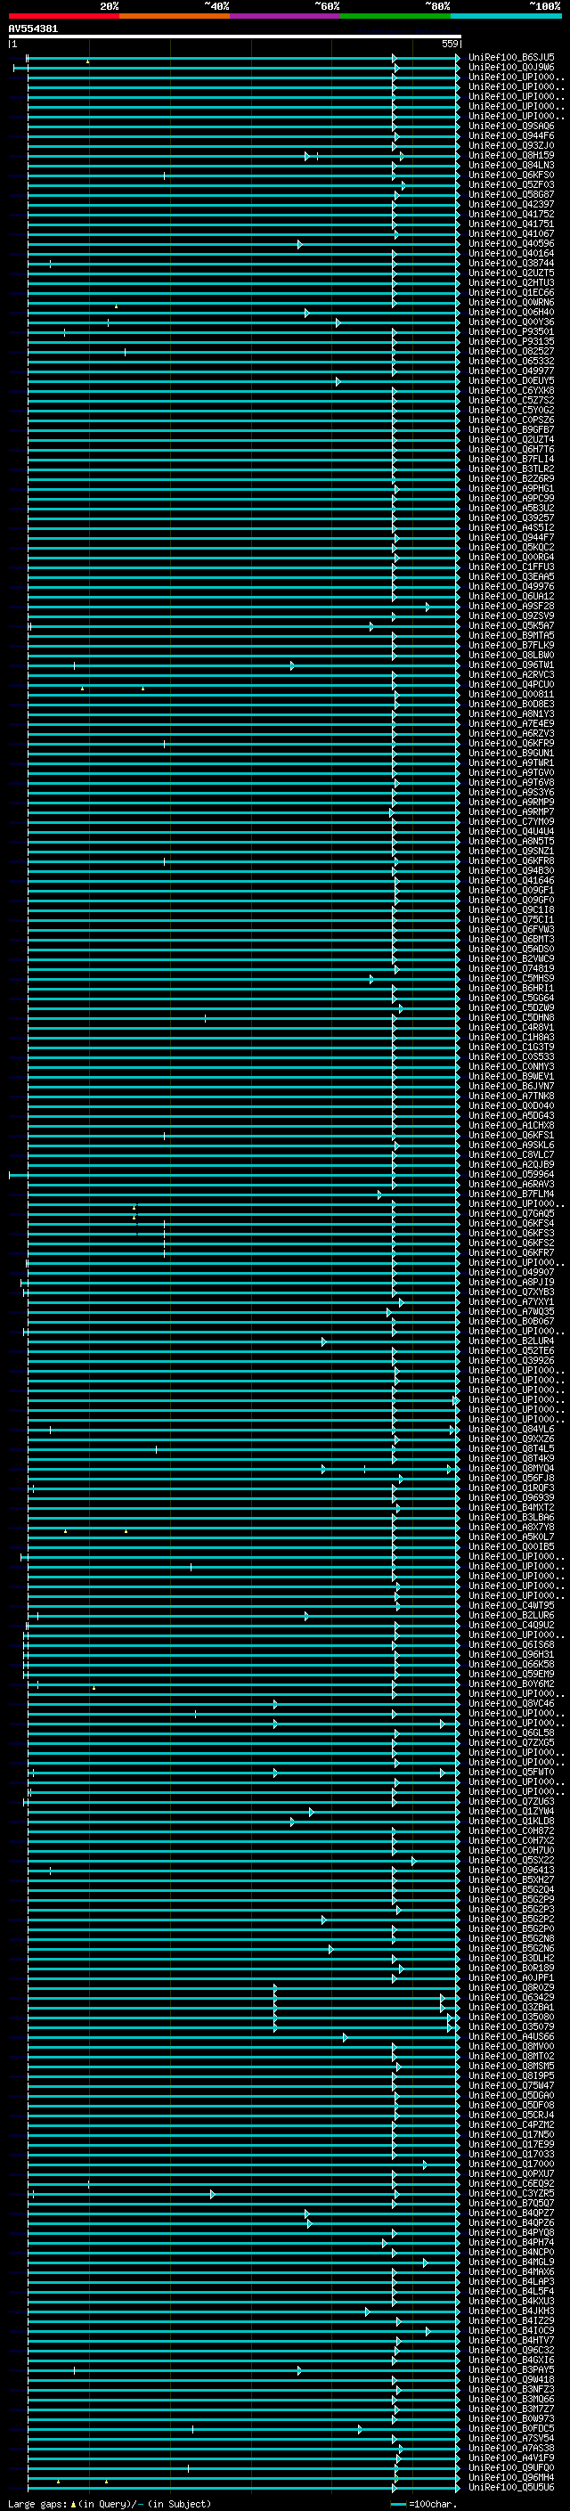Screen dimensions: 570x2511
Task: Select label UniRef100_Q41067
Action: [x=511, y=233]
